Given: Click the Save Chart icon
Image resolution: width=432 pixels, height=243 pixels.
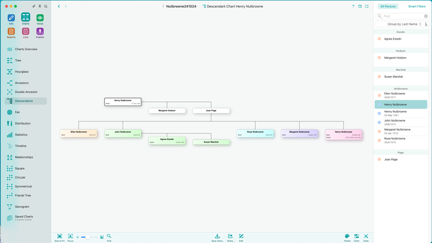Looking at the screenshot, I should (x=217, y=236).
